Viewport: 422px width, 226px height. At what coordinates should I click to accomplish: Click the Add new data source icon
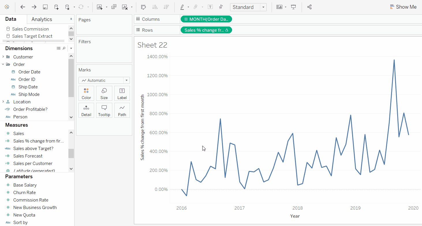point(56,7)
